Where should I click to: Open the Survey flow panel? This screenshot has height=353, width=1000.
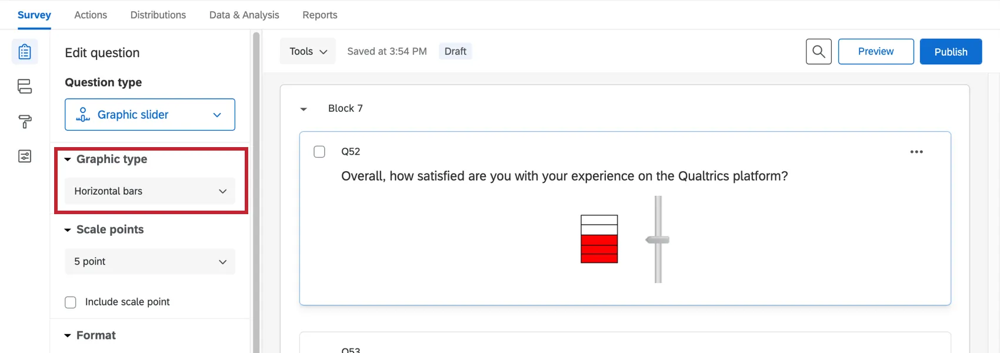pos(24,86)
